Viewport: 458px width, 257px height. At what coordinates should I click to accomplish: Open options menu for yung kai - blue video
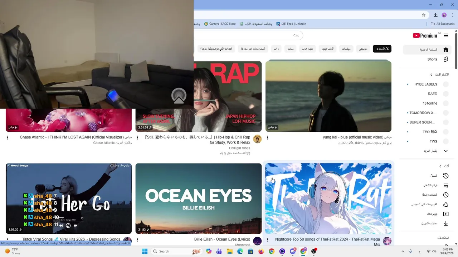[x=267, y=137]
